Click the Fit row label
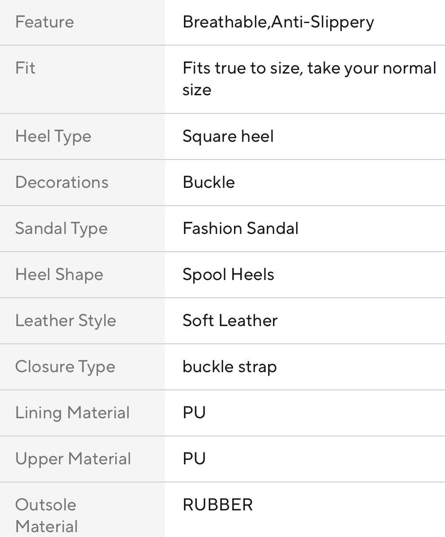 [x=25, y=68]
